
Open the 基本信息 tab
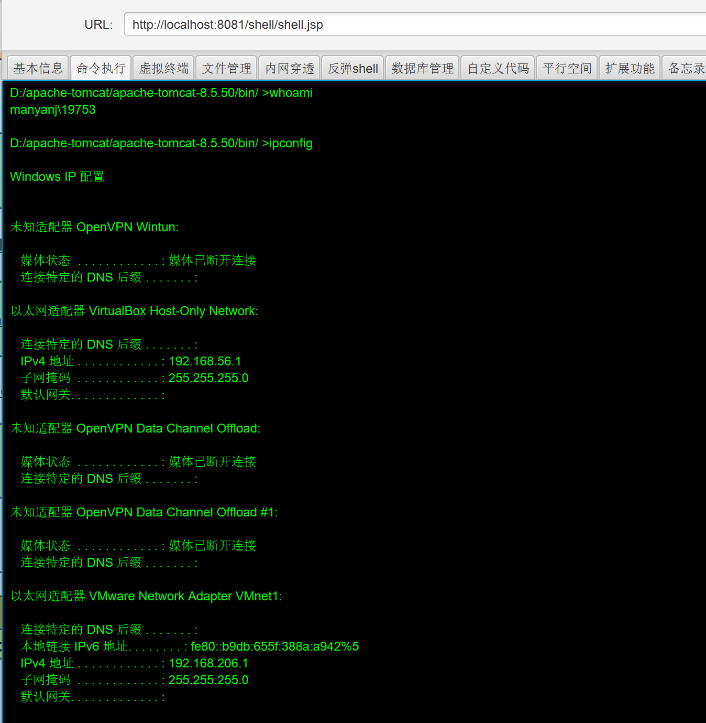(38, 68)
